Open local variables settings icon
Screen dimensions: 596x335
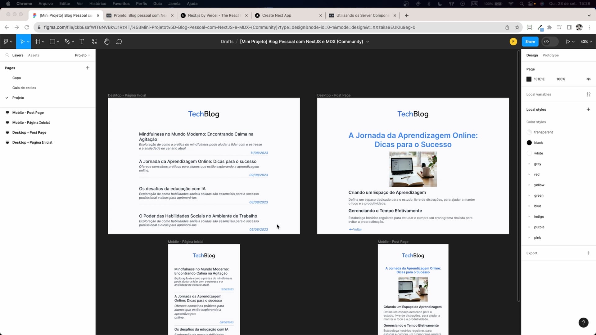click(x=588, y=94)
